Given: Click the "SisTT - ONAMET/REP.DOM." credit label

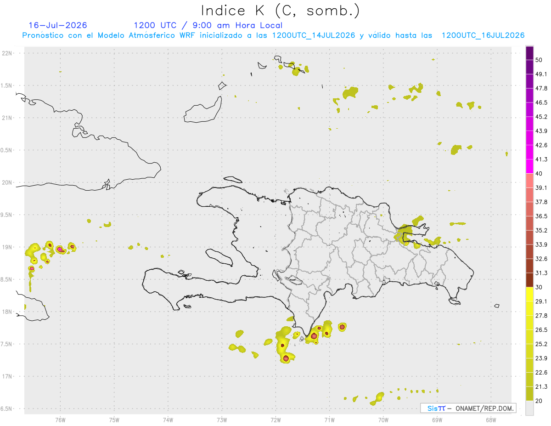Looking at the screenshot, I should 468,408.
